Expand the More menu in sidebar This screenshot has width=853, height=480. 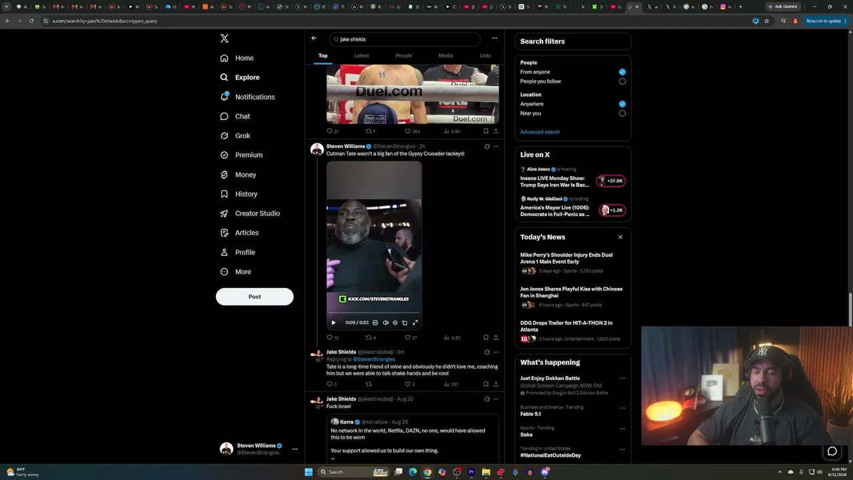236,271
